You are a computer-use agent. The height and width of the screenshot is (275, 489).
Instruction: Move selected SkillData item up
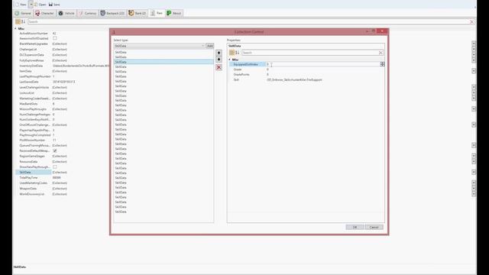point(219,53)
